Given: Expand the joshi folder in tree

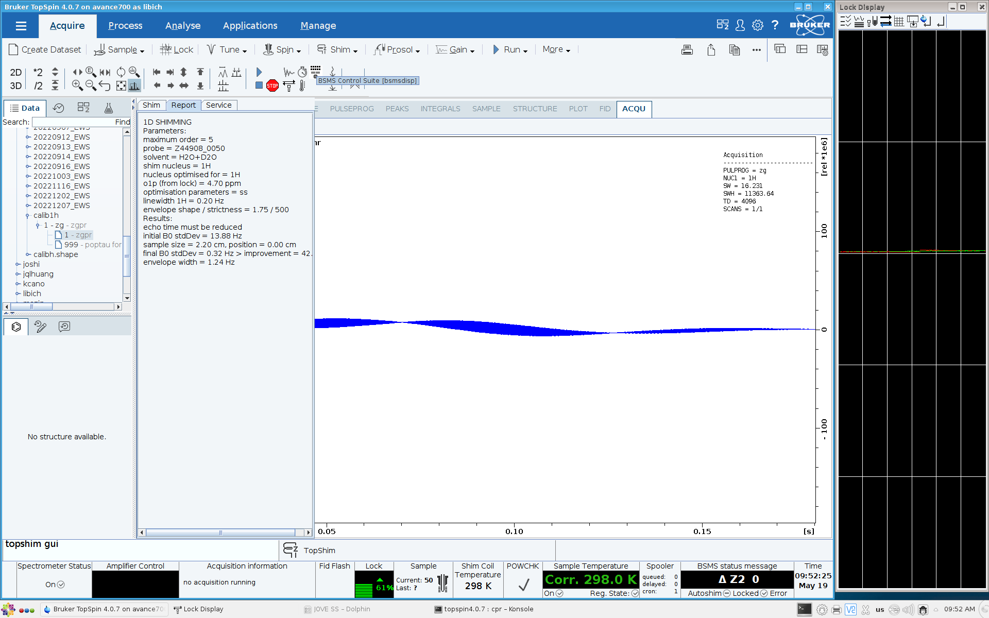Looking at the screenshot, I should [18, 264].
